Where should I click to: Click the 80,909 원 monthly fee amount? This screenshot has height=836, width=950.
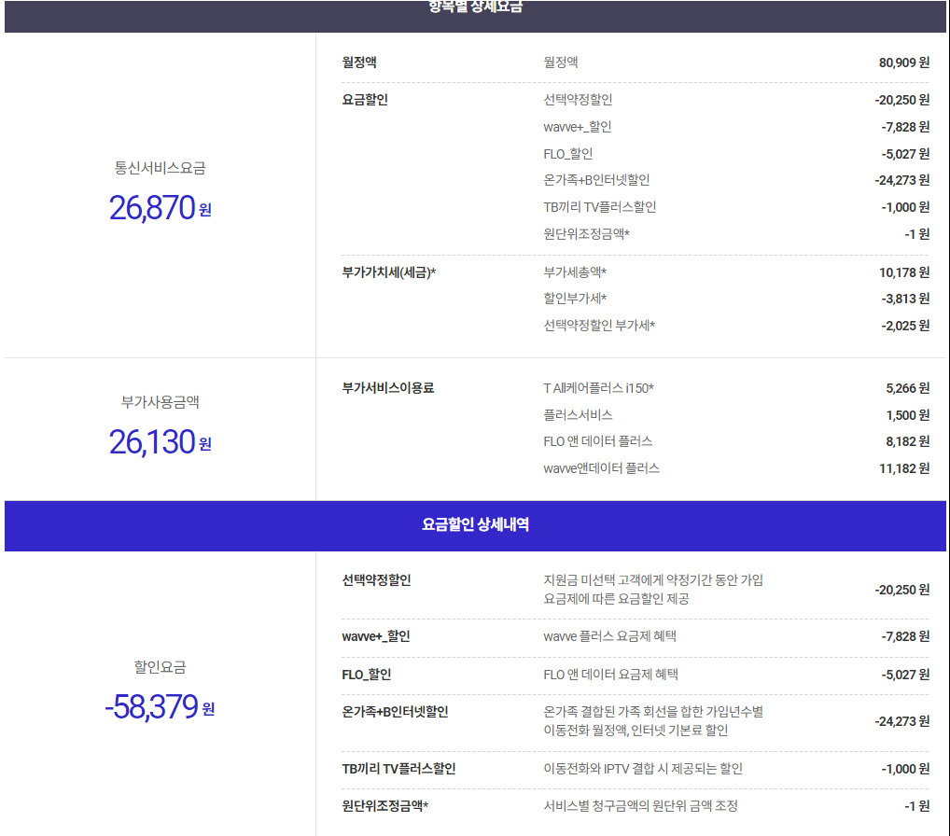(x=903, y=63)
